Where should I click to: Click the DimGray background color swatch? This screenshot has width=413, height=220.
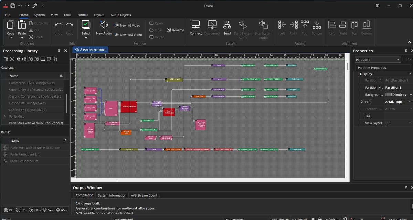point(389,94)
